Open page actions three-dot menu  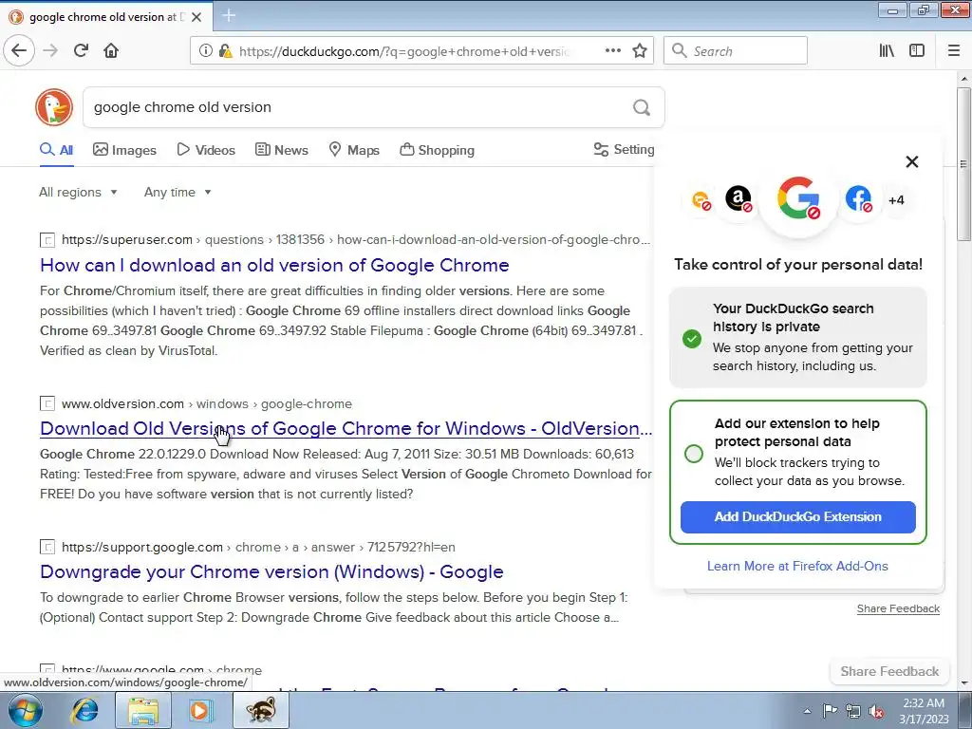(x=613, y=50)
